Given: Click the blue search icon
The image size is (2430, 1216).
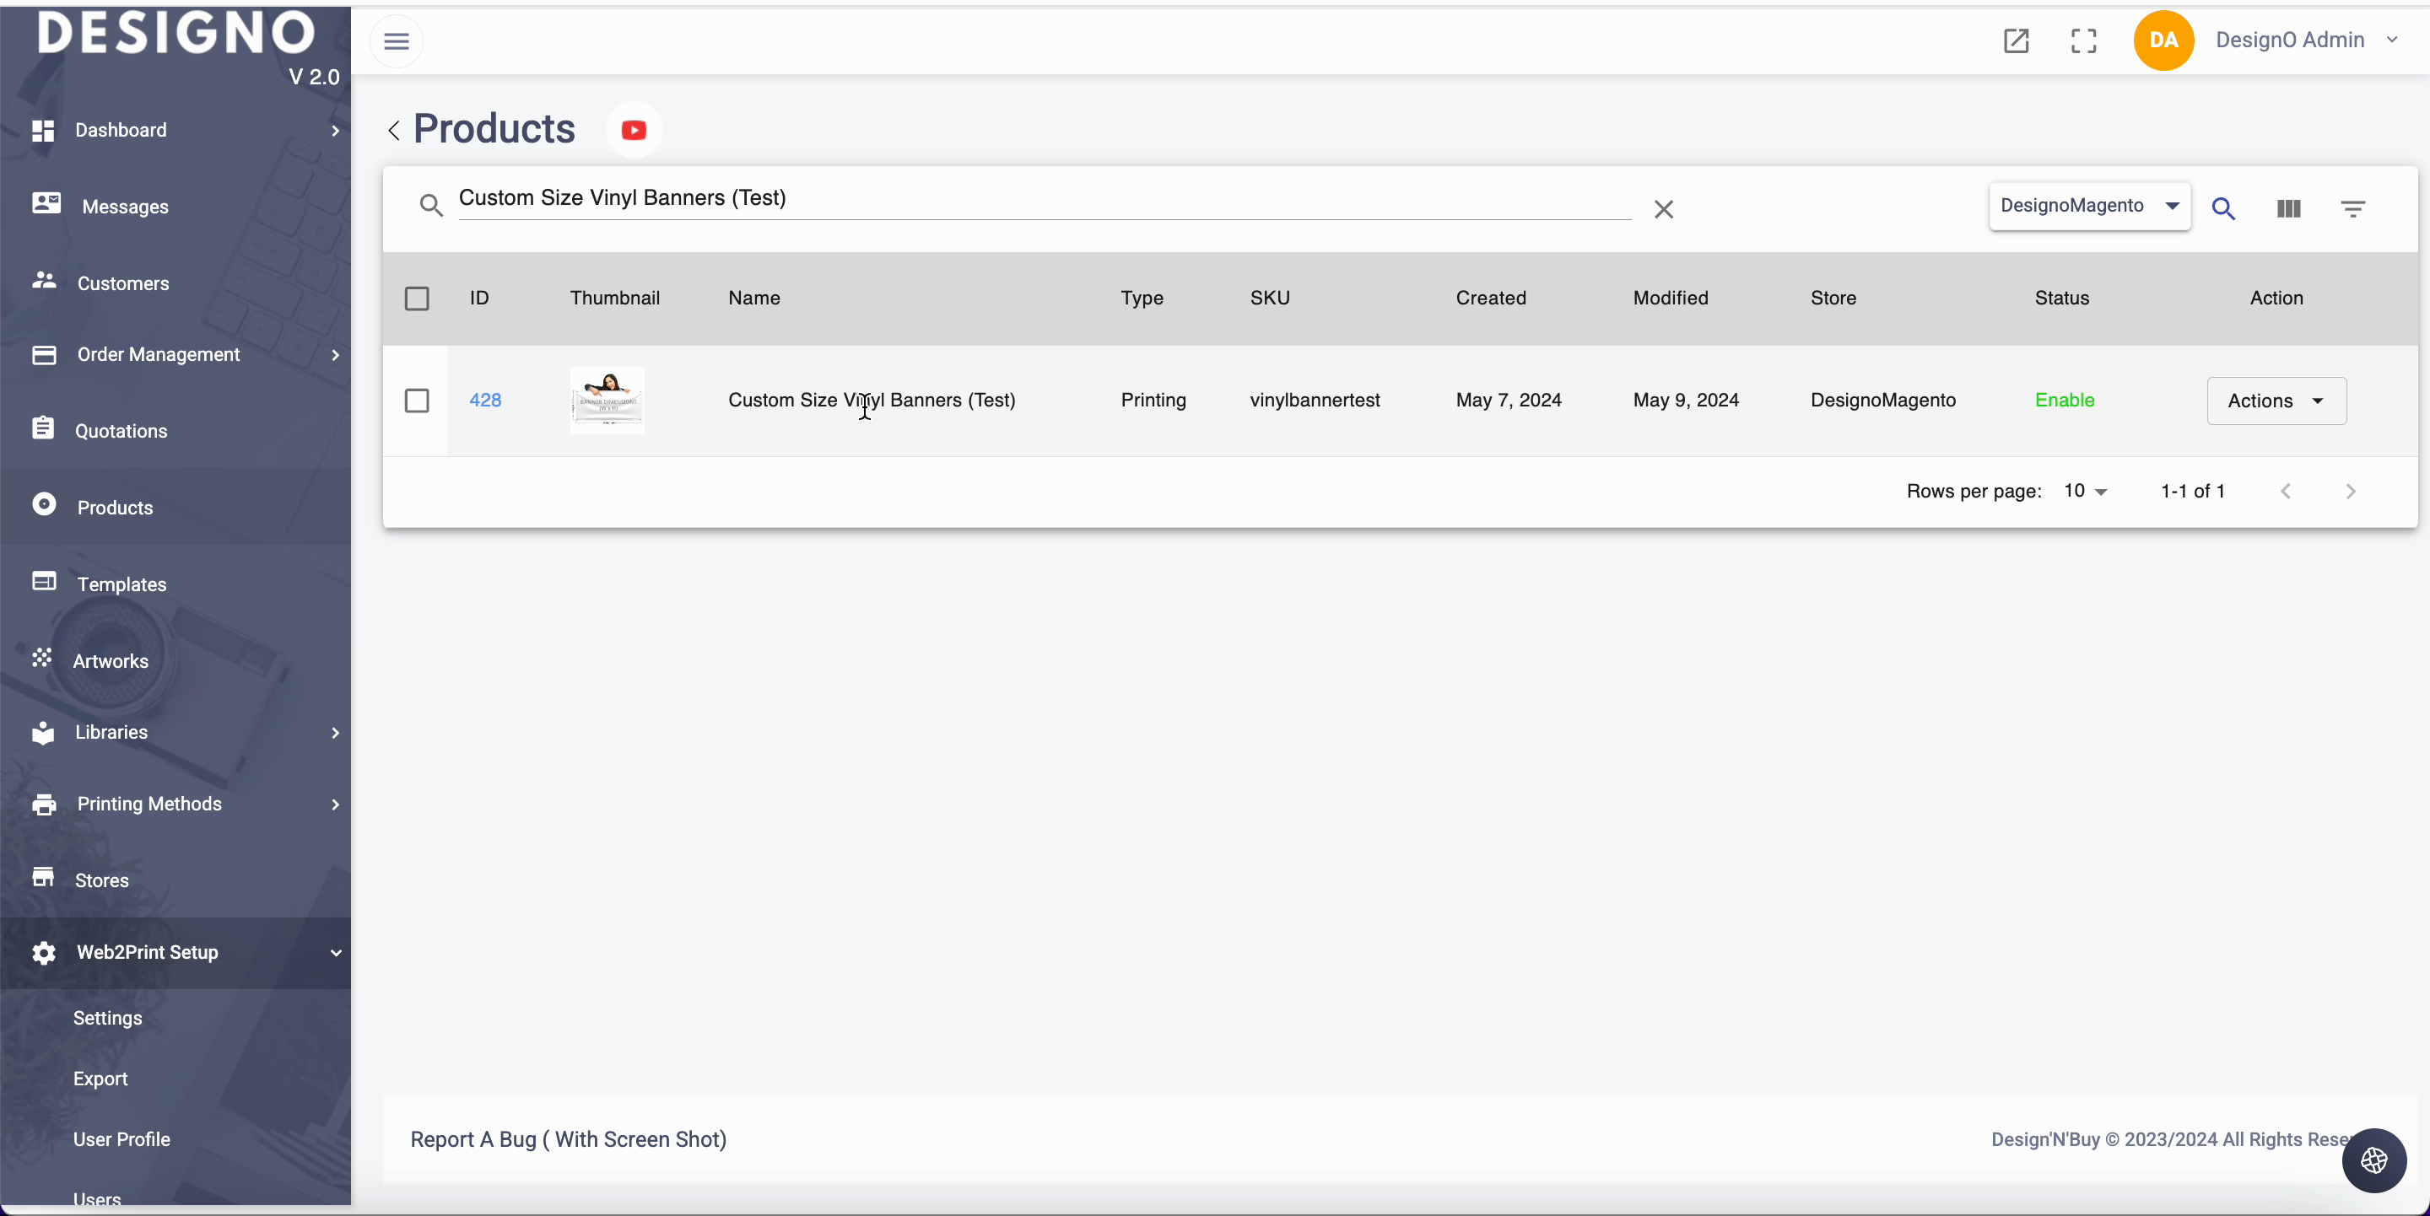Looking at the screenshot, I should [2223, 208].
